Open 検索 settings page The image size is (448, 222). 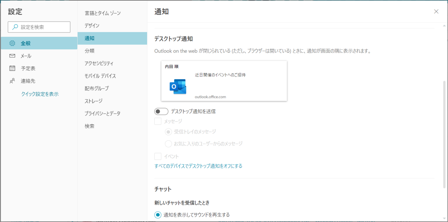(x=112, y=126)
